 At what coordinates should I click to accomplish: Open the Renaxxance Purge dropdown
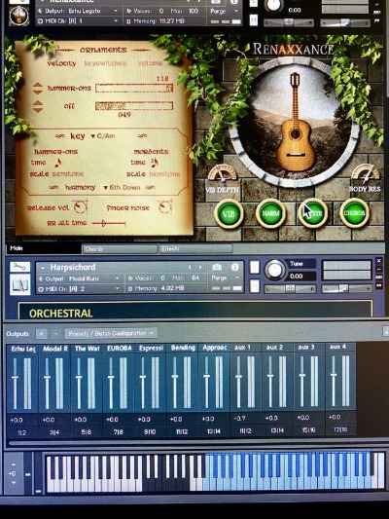click(x=224, y=11)
